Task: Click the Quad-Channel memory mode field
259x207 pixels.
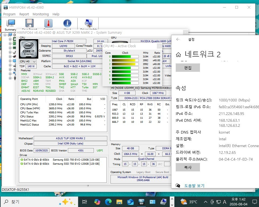Action: click(x=146, y=159)
